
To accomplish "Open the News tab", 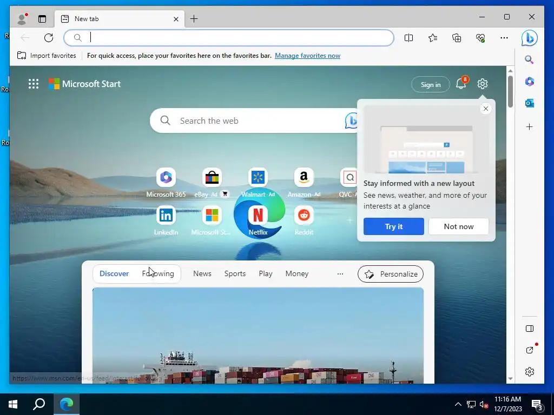I will [202, 274].
